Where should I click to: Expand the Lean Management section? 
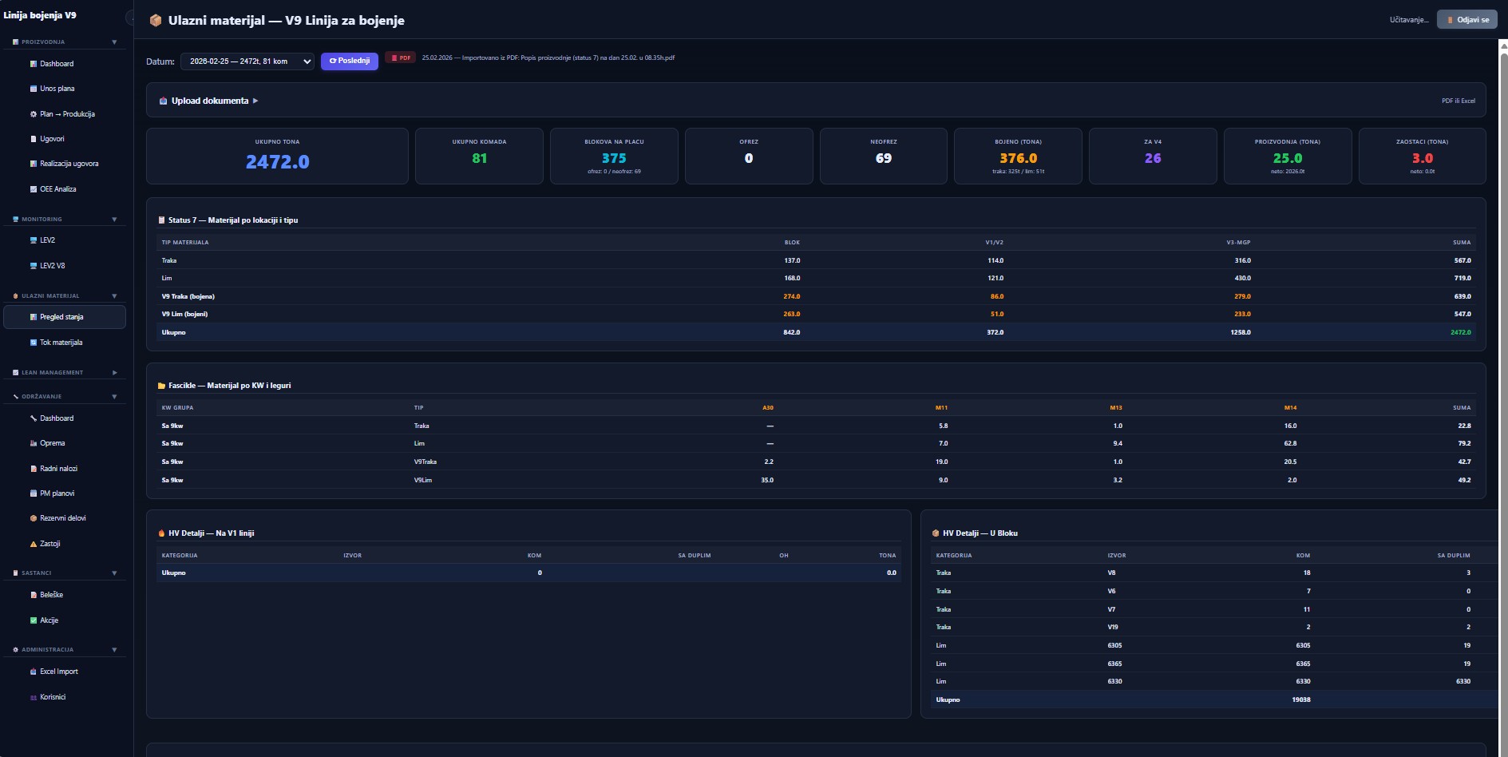(114, 372)
